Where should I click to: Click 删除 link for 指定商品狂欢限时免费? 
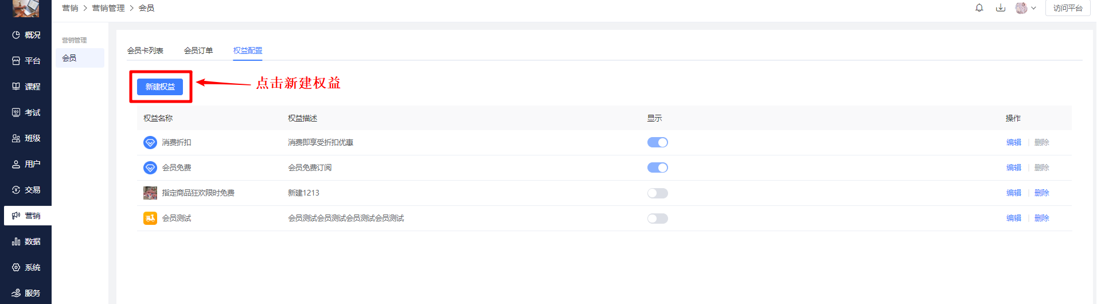click(1042, 193)
